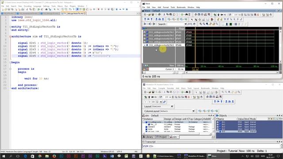283x159 pixels.
Task: Open ModelSim taskbar button
Action: (195, 156)
